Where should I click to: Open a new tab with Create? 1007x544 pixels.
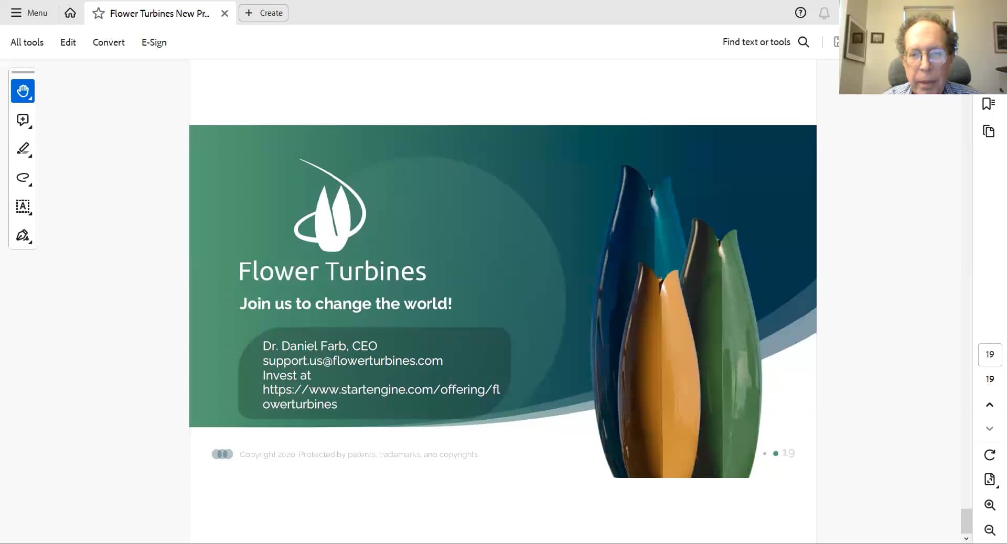pyautogui.click(x=263, y=13)
